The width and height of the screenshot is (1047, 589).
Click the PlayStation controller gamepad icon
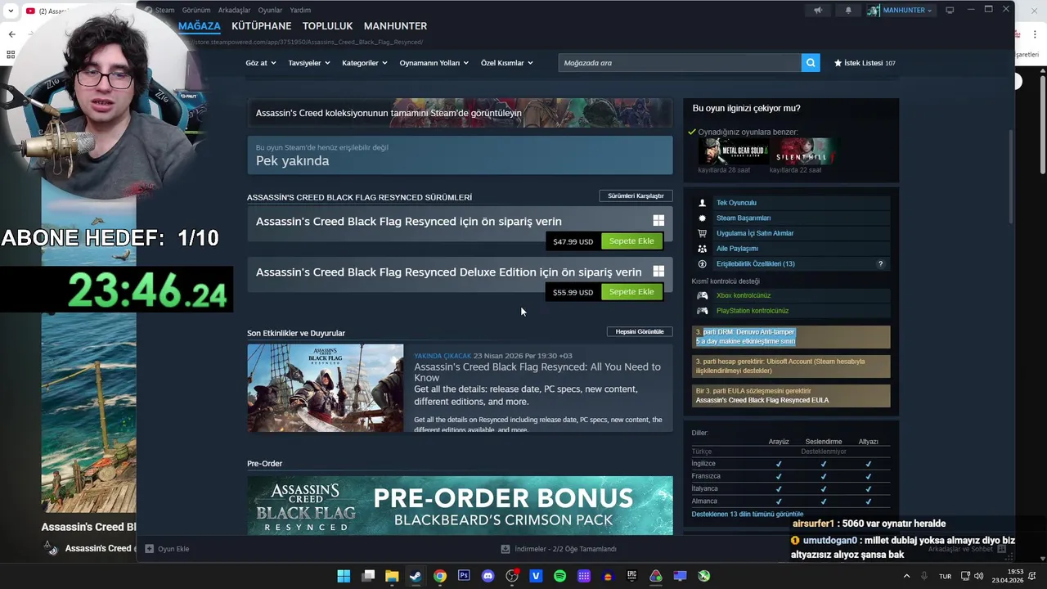702,311
